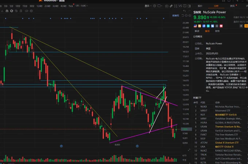The width and height of the screenshot is (248, 164).
Task: Switch to the 简况 sub-tab
Action: [x=207, y=31]
